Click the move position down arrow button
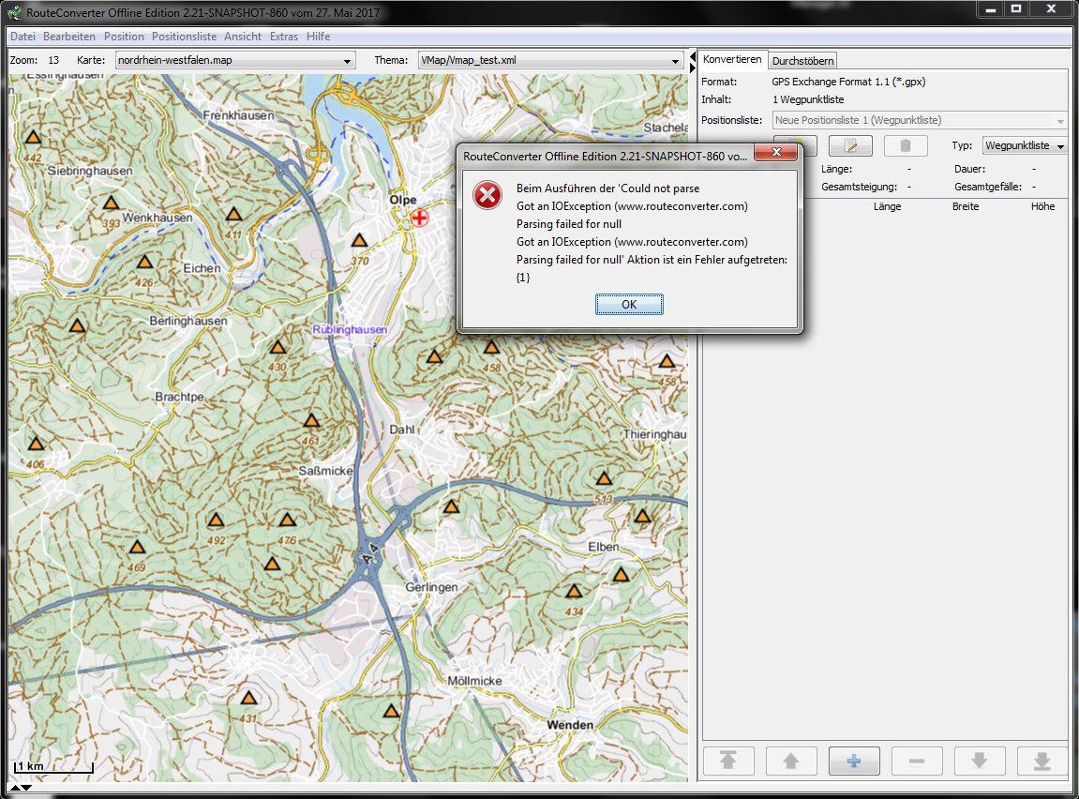The image size is (1079, 799). click(979, 761)
